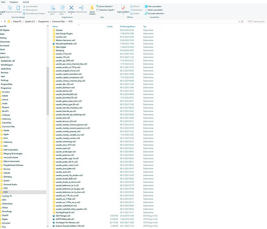Sort by the Änderungsdatum column header
The height and width of the screenshot is (229, 267).
128,27
